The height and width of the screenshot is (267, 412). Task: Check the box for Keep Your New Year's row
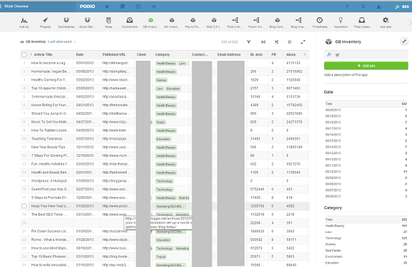click(24, 206)
